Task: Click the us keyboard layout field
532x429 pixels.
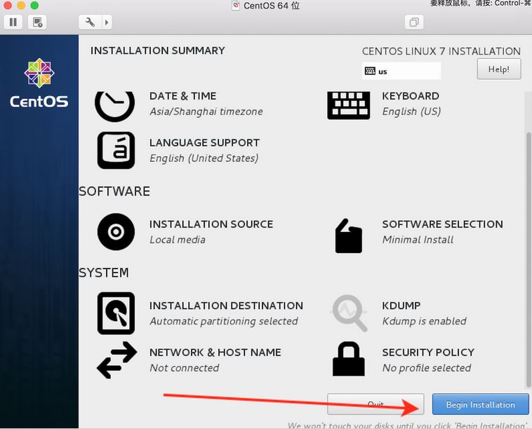Action: [401, 71]
